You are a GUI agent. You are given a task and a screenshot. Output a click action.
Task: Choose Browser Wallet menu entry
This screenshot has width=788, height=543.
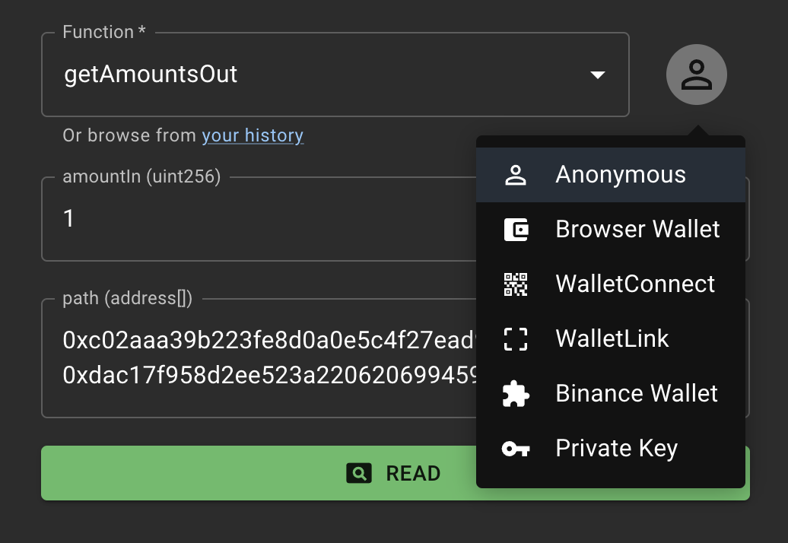[611, 230]
